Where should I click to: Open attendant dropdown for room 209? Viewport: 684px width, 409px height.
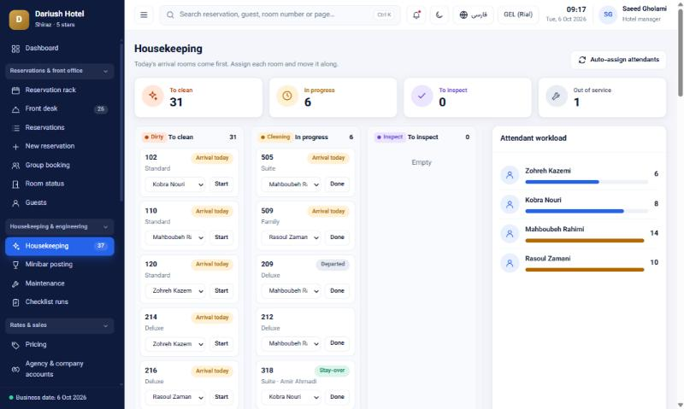291,290
